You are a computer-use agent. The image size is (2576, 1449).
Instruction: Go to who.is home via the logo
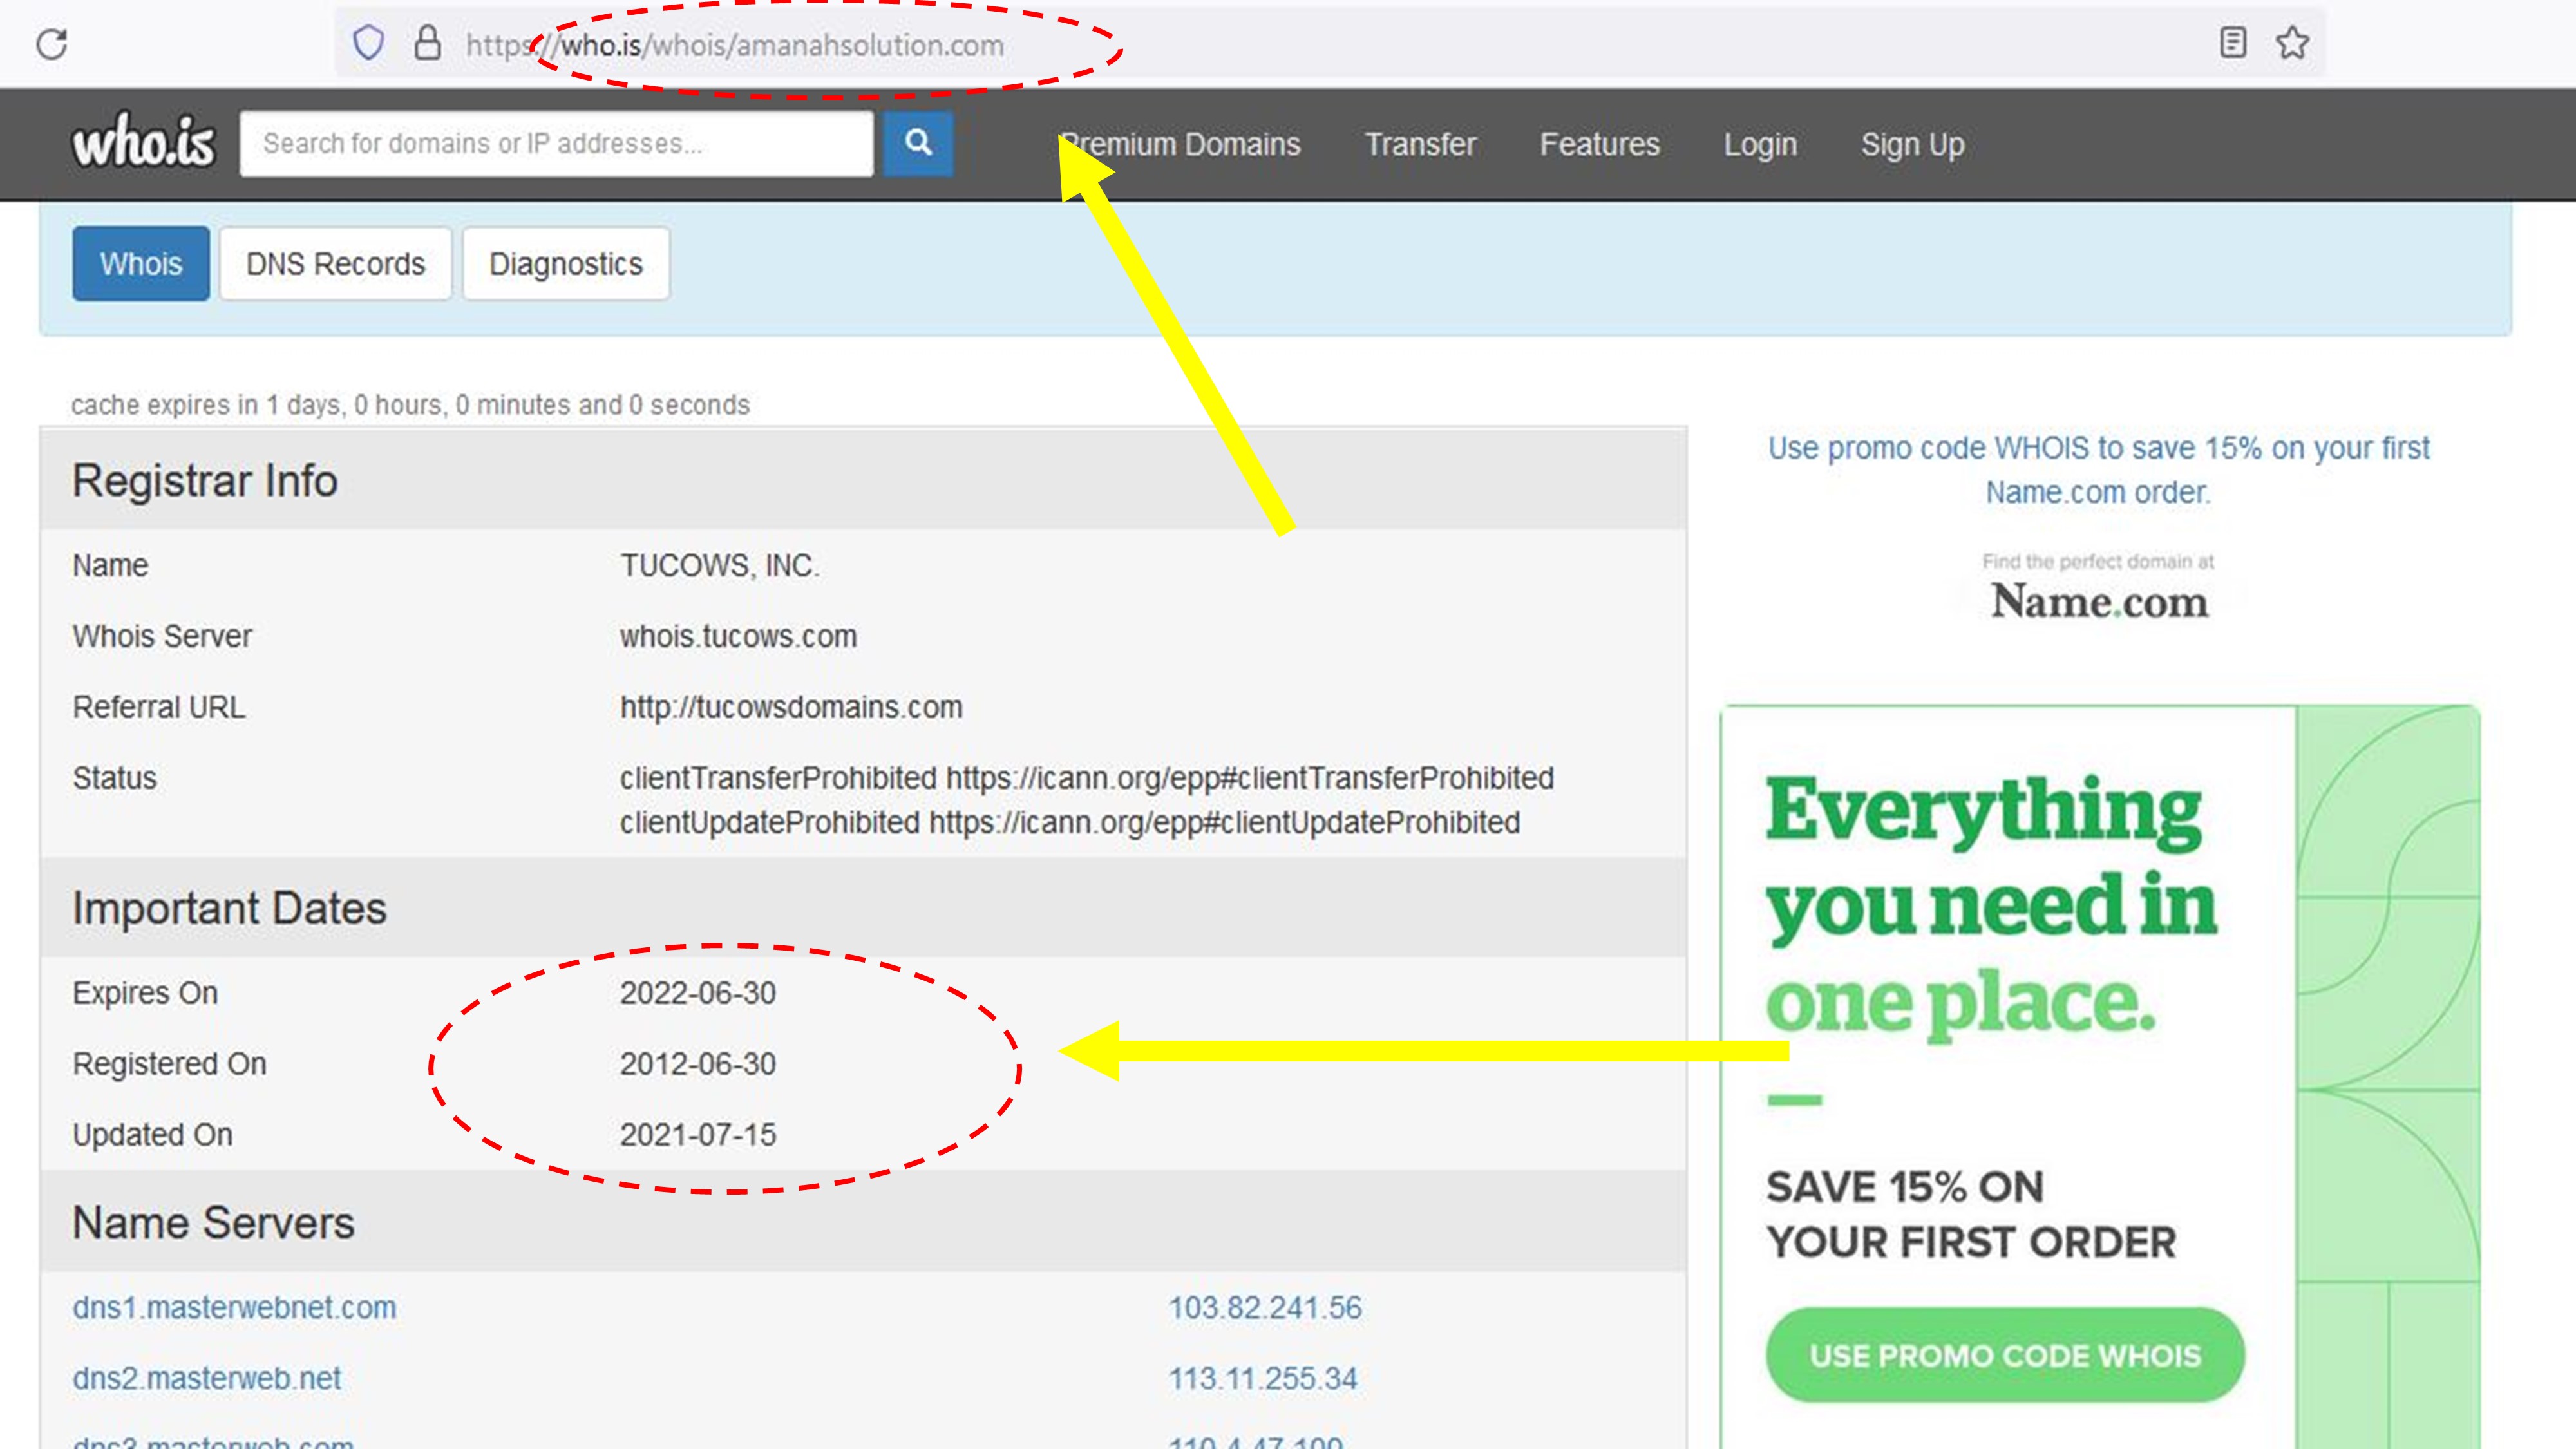pyautogui.click(x=143, y=142)
